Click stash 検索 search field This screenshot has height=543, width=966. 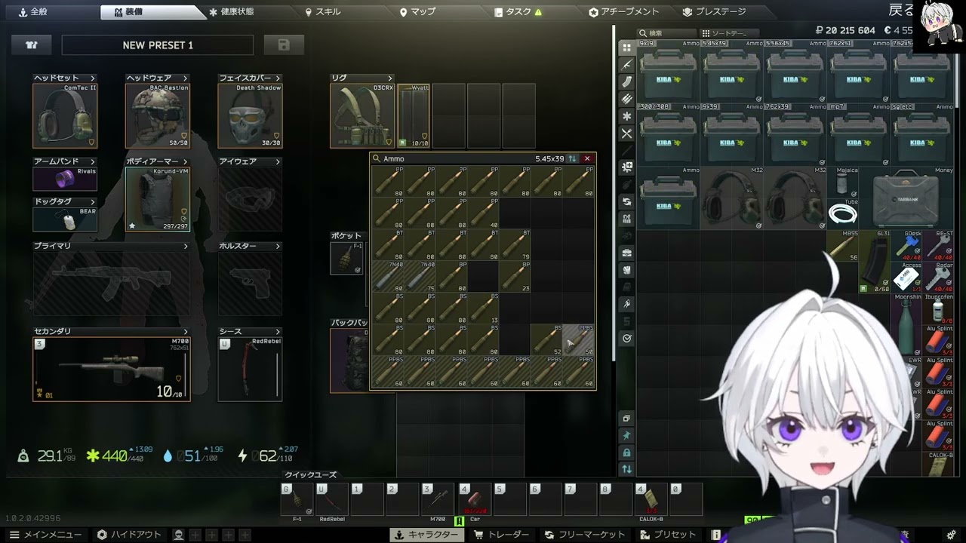coord(668,33)
